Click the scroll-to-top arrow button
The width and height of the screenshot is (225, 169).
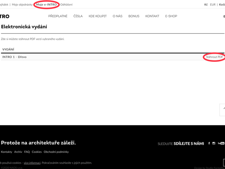pos(223,110)
